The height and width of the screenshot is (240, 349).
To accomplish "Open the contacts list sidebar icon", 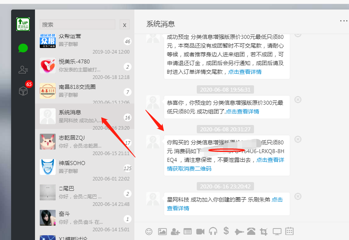I will coord(23,70).
